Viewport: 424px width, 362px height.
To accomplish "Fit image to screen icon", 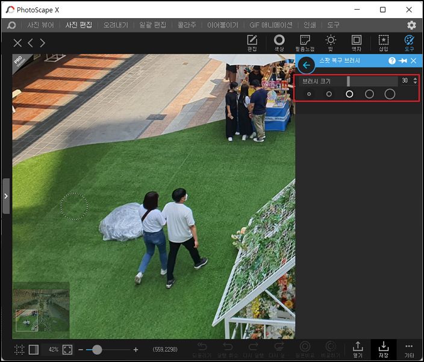I will (x=67, y=349).
